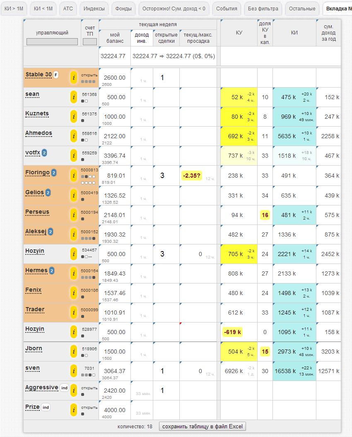Open info icon for Aggressive
The height and width of the screenshot is (437, 352).
point(74,391)
